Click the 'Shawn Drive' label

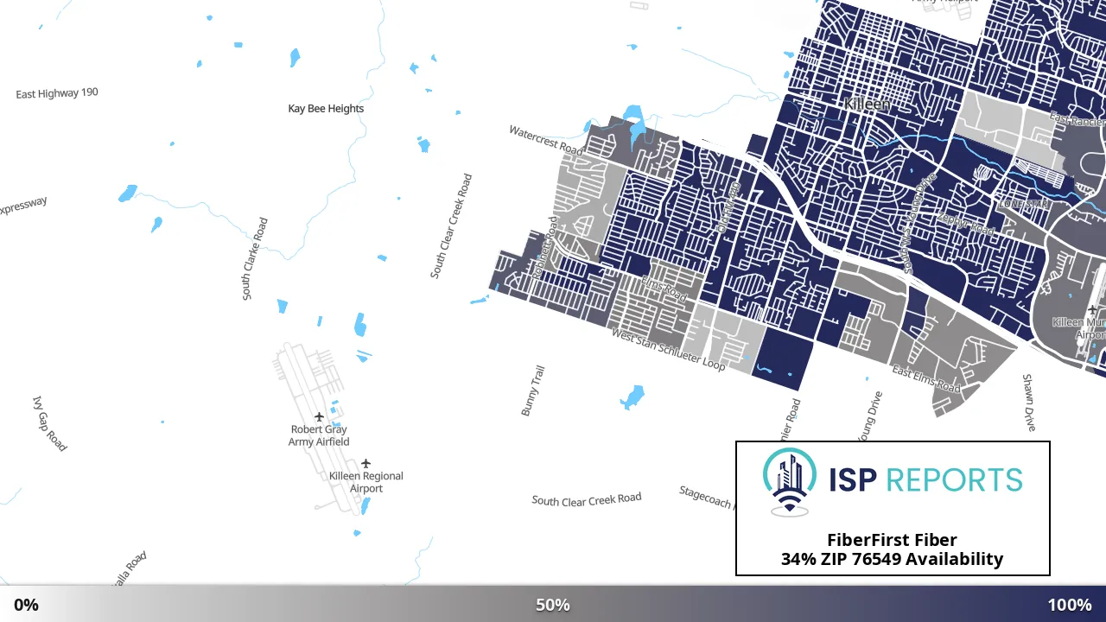coord(1028,403)
